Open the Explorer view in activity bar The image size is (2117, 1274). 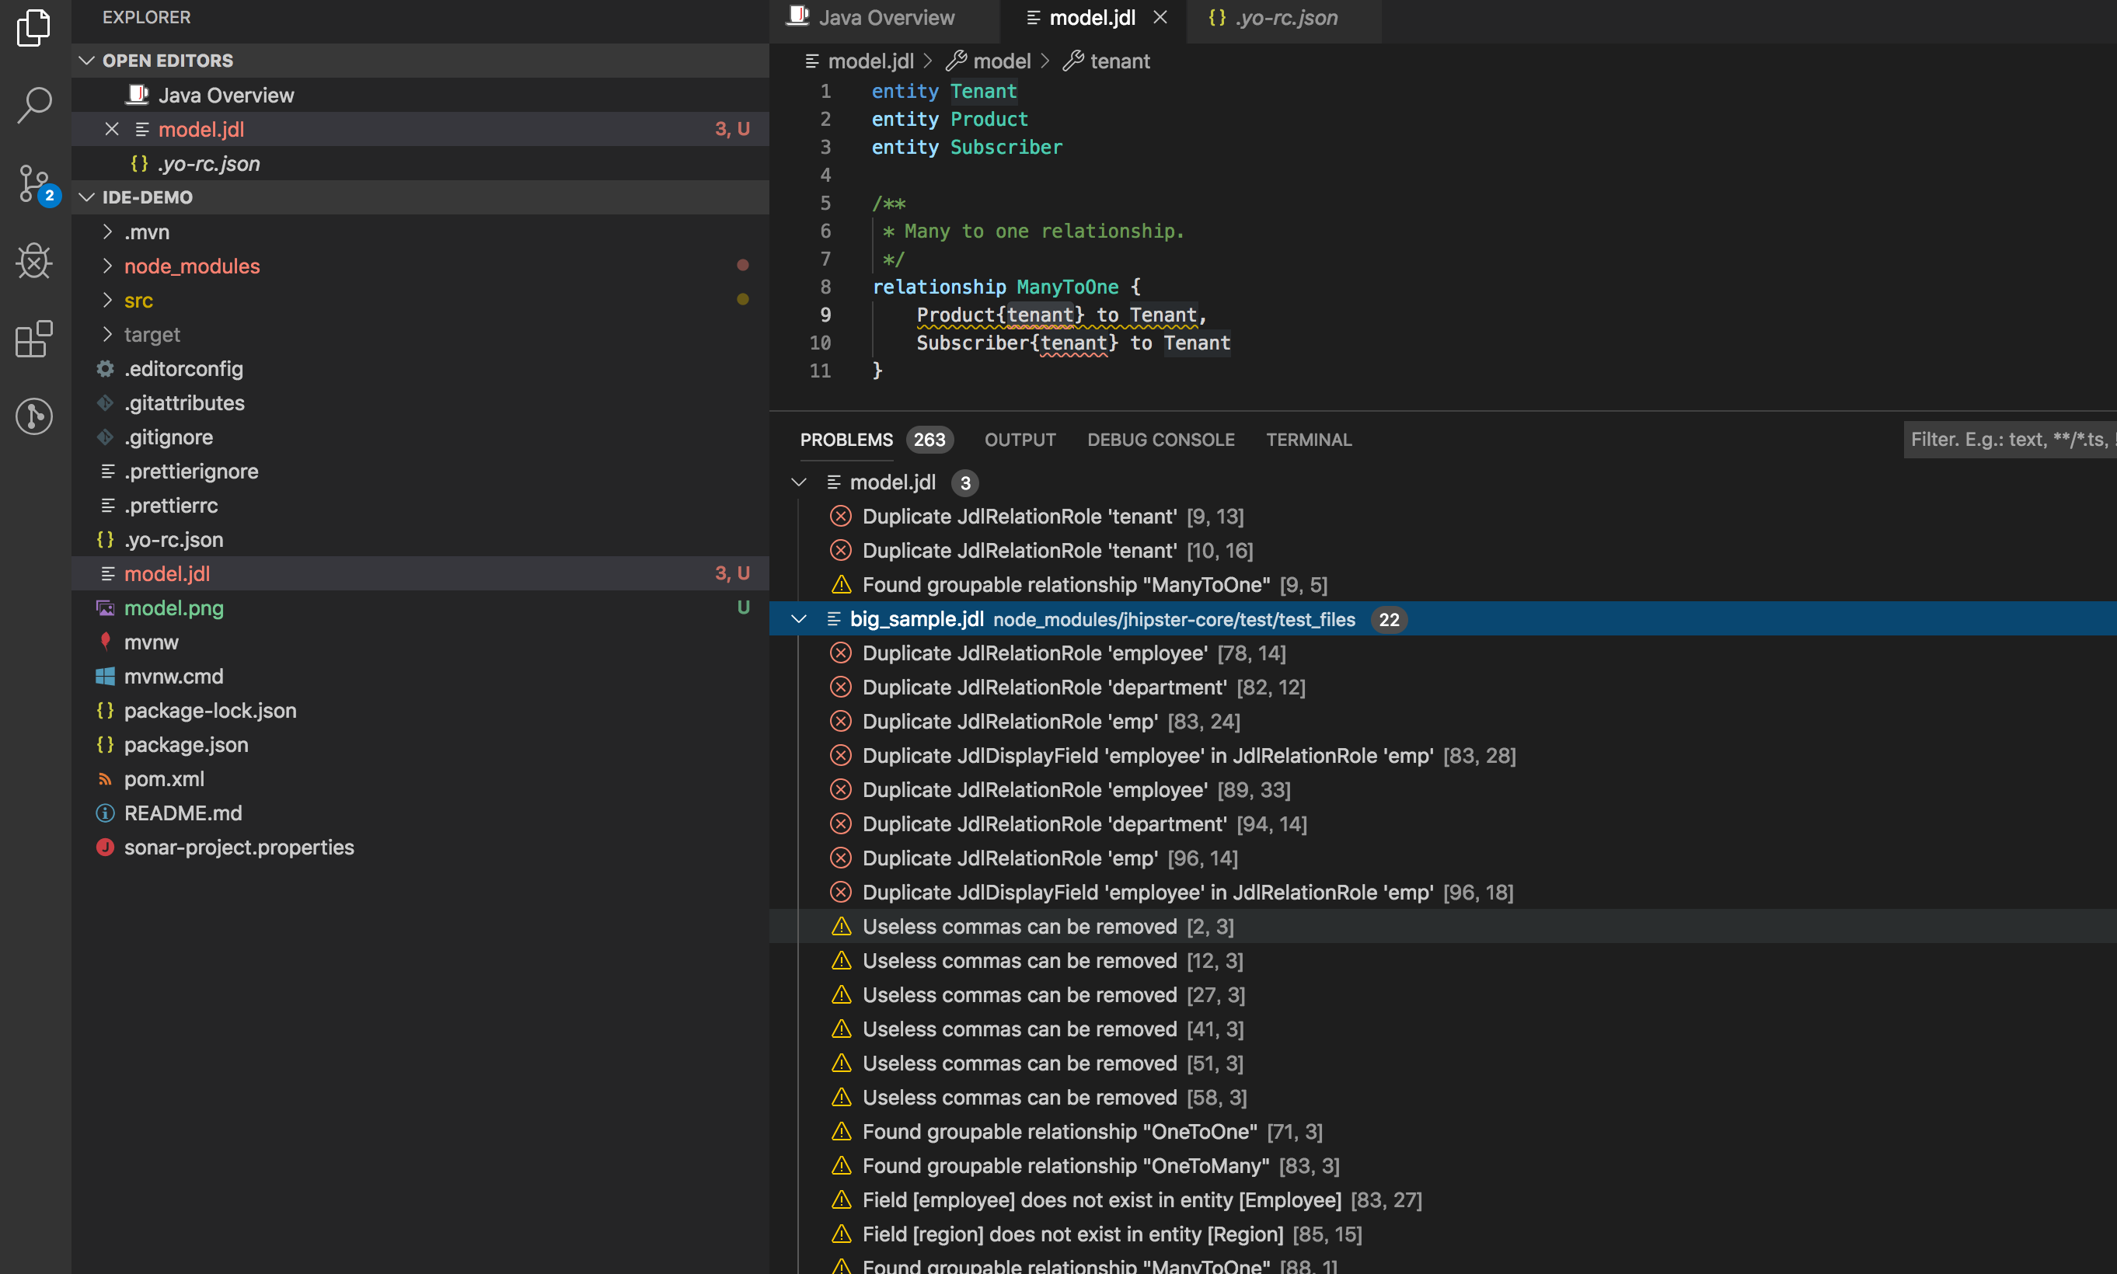33,27
